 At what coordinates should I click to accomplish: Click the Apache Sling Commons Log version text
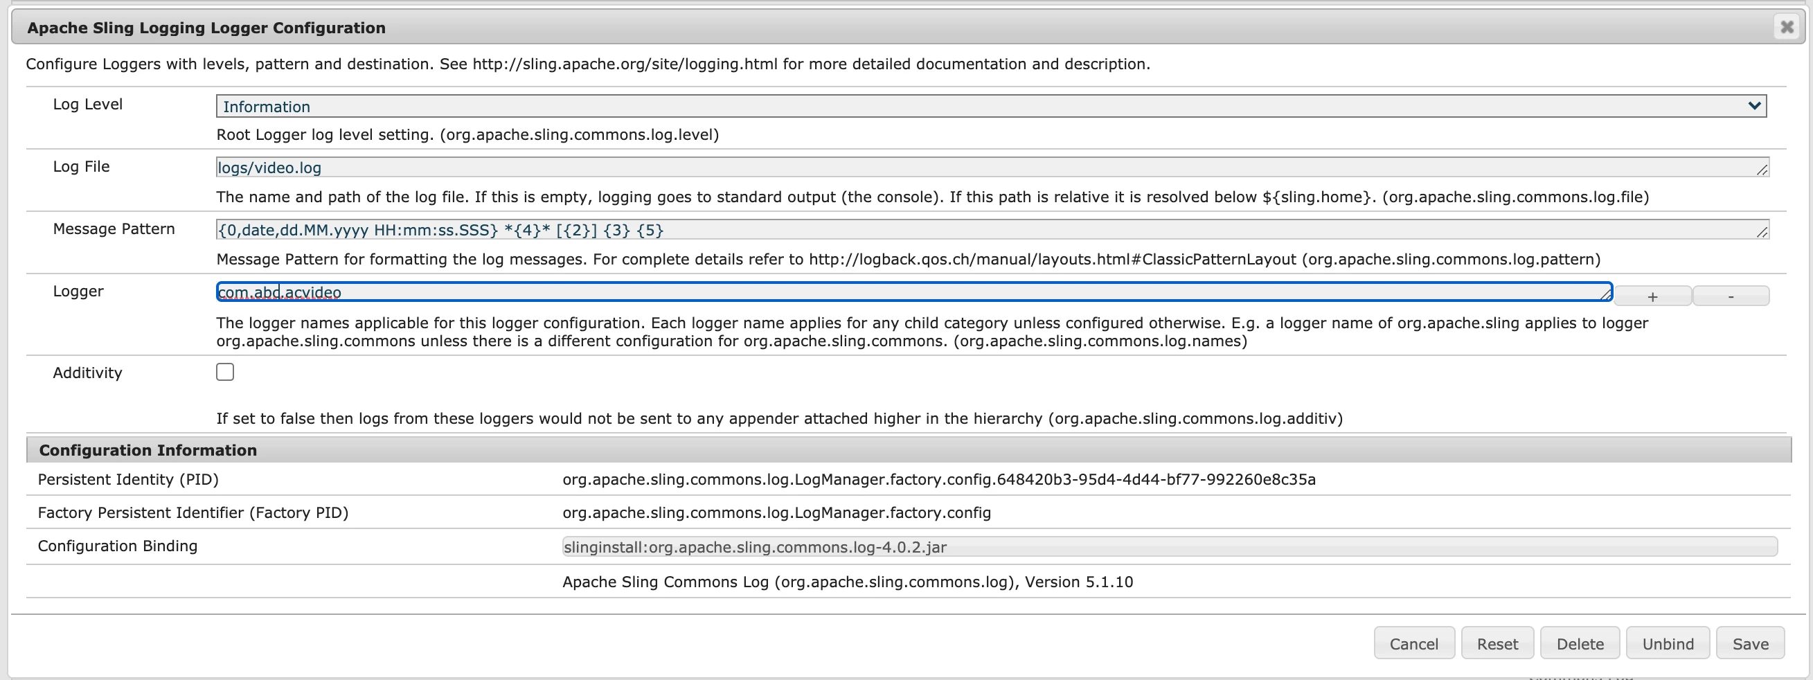pos(848,582)
